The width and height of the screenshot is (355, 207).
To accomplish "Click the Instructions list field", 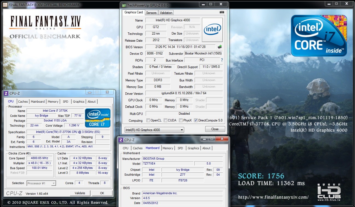I will coord(68,147).
